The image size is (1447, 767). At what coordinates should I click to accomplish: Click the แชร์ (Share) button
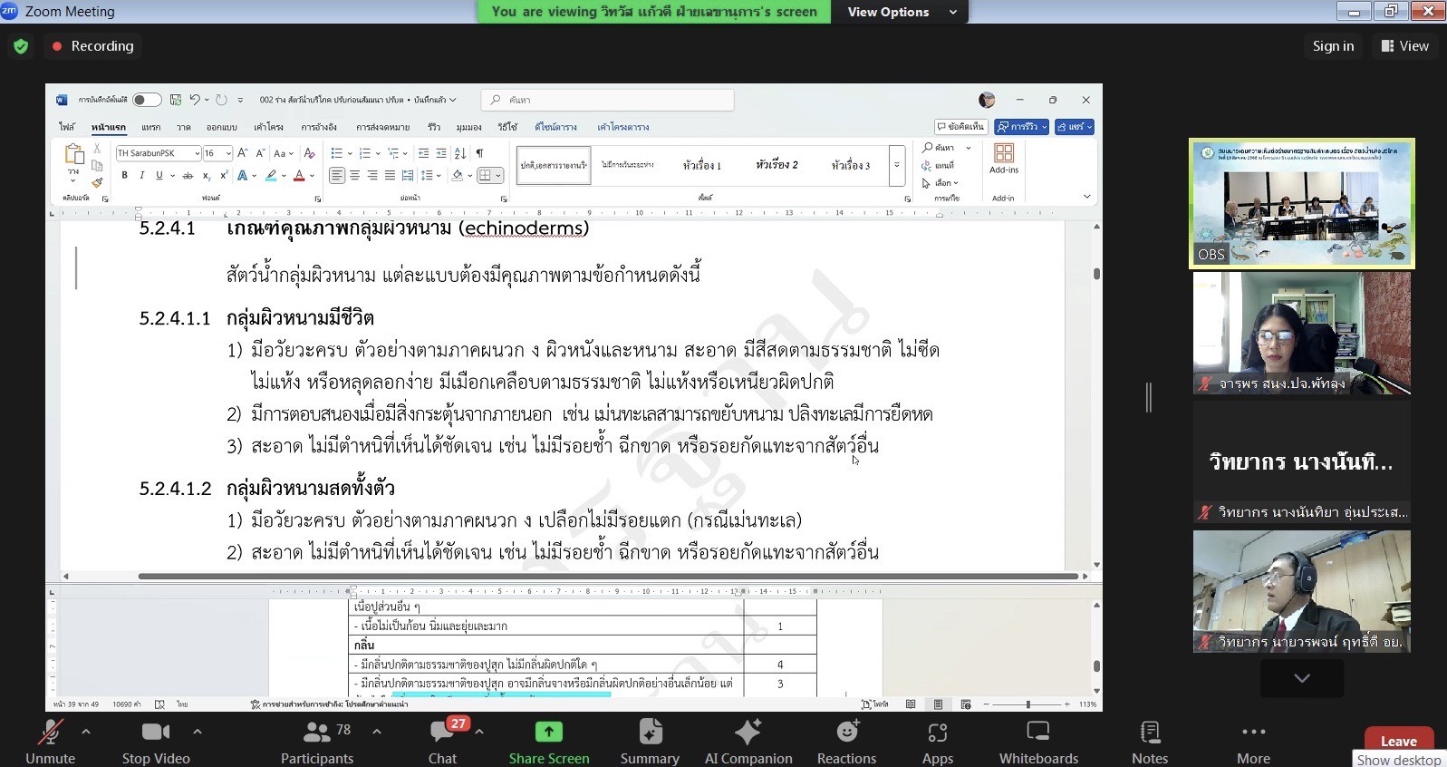point(1075,127)
